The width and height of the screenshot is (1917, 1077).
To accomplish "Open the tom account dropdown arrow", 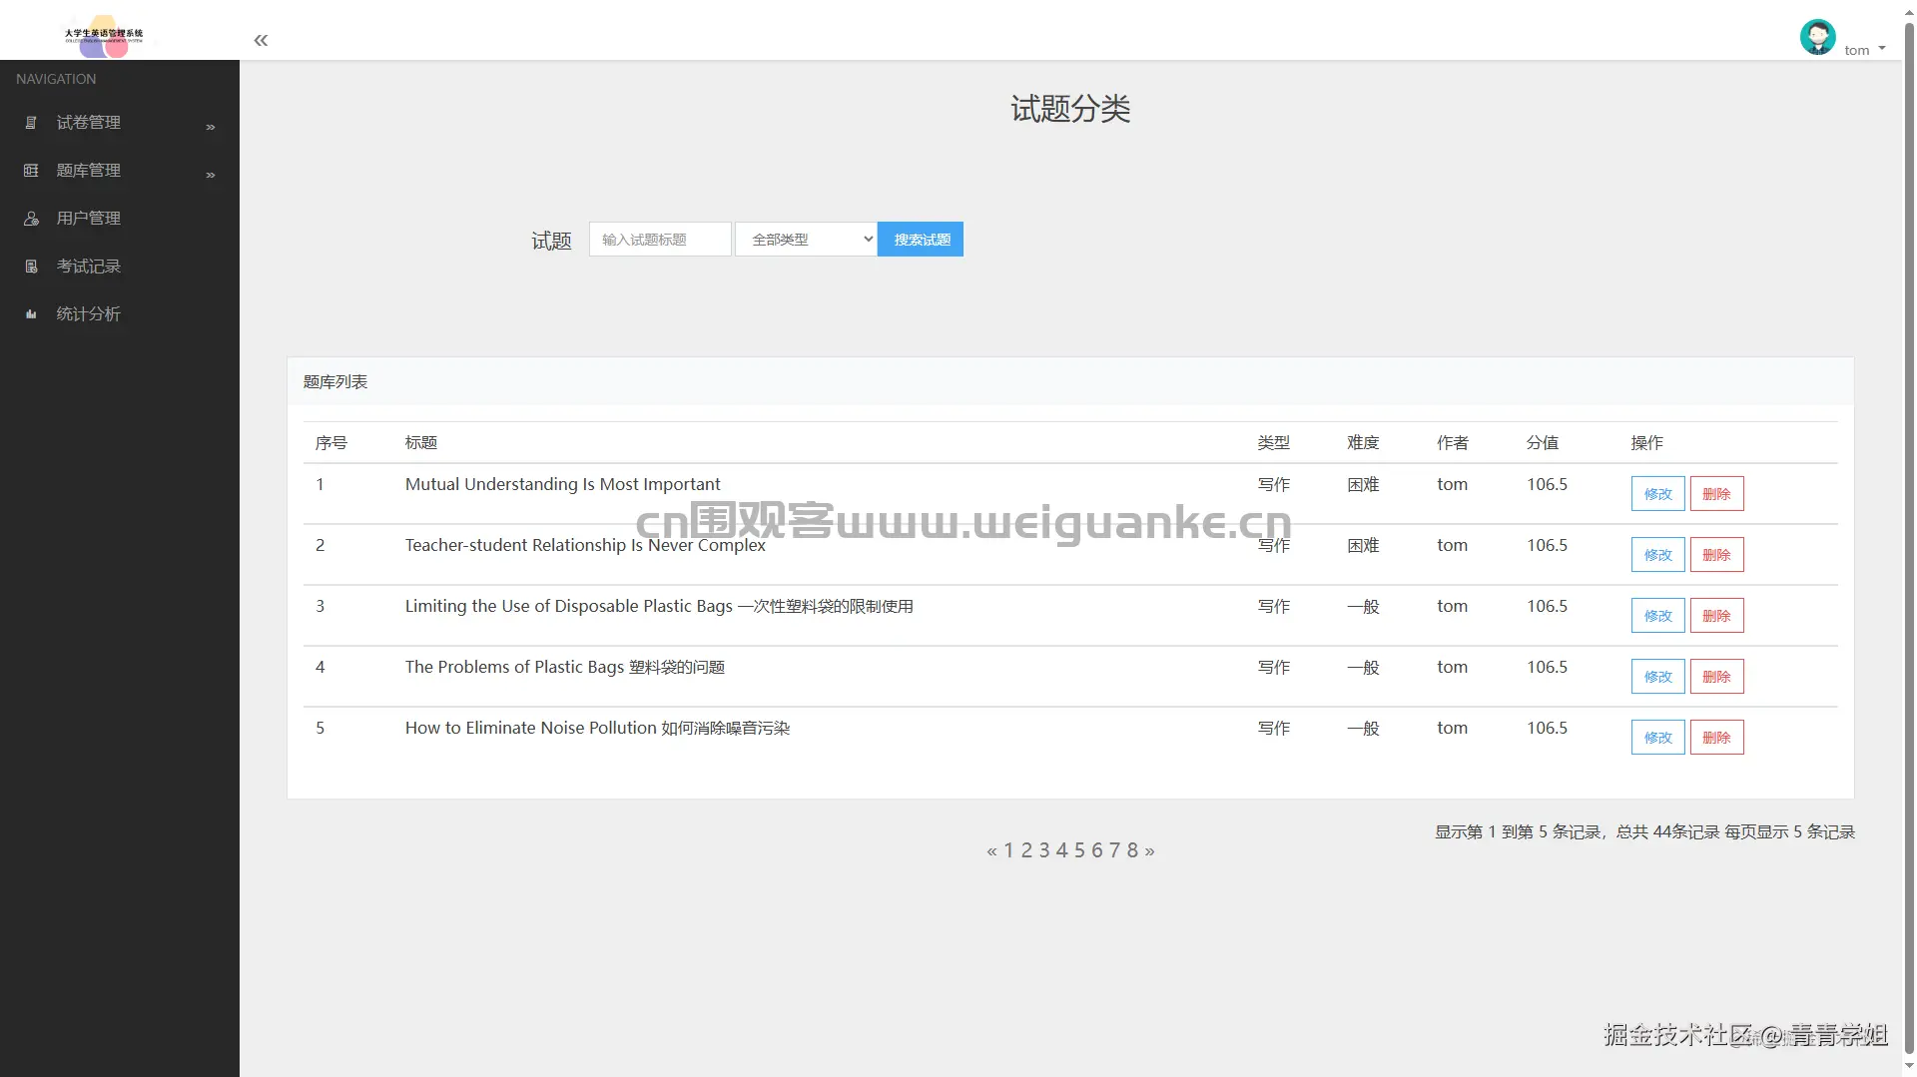I will (1882, 48).
